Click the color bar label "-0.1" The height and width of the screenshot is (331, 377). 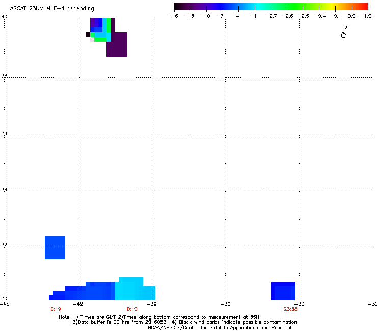[336, 16]
